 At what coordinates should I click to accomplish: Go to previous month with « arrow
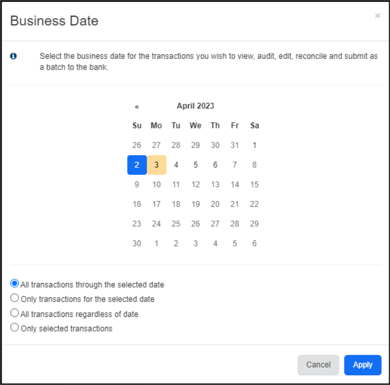(x=137, y=106)
